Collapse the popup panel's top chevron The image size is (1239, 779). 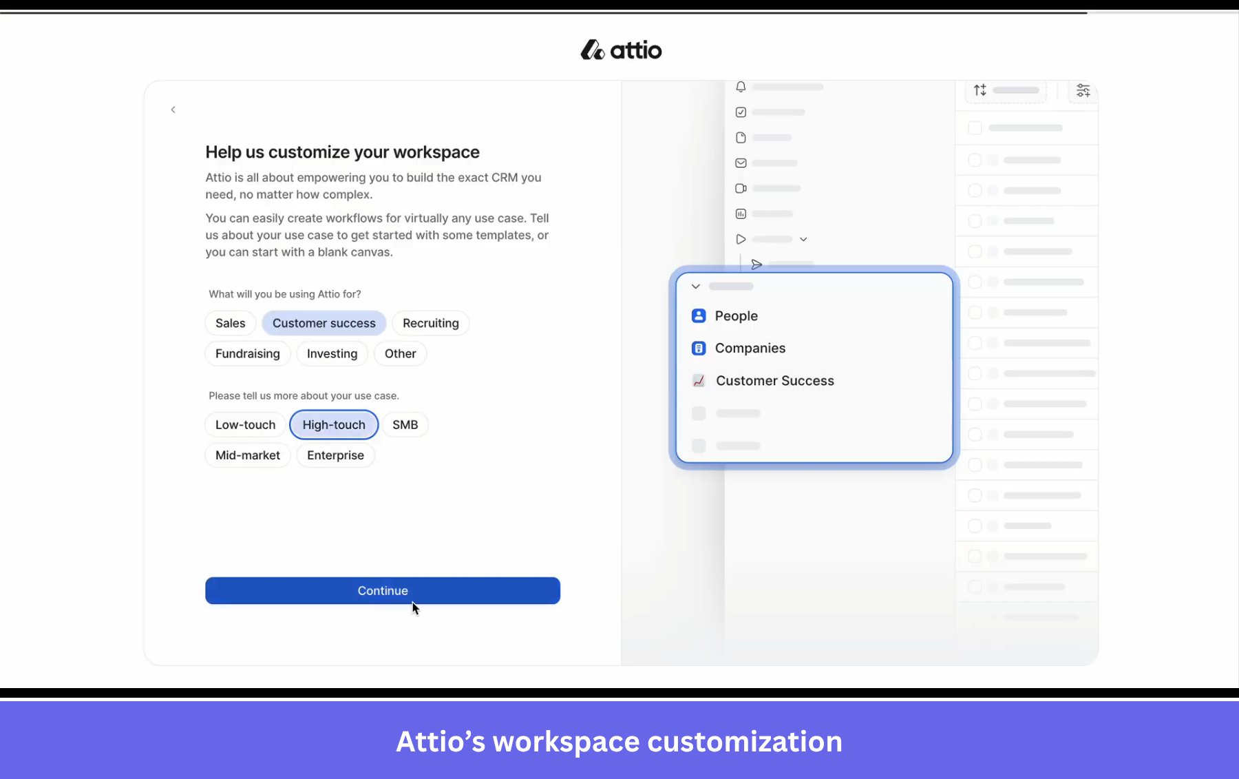696,287
